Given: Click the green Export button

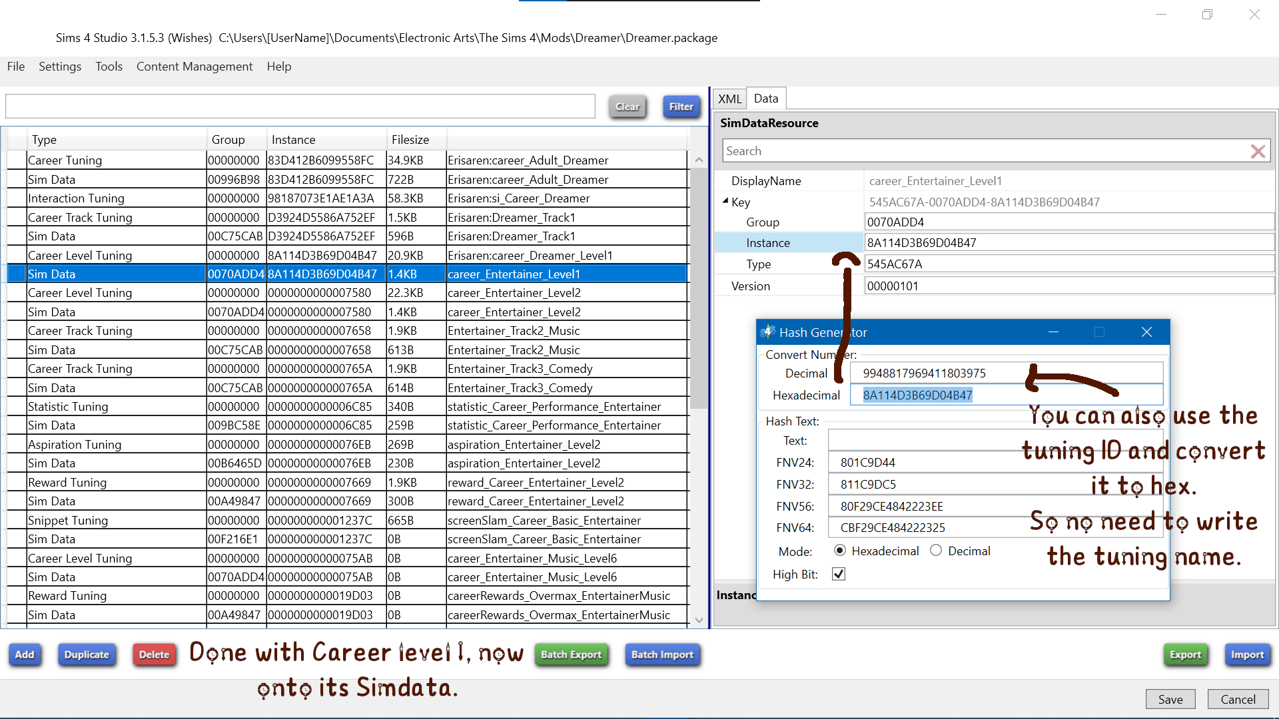Looking at the screenshot, I should coord(1185,654).
